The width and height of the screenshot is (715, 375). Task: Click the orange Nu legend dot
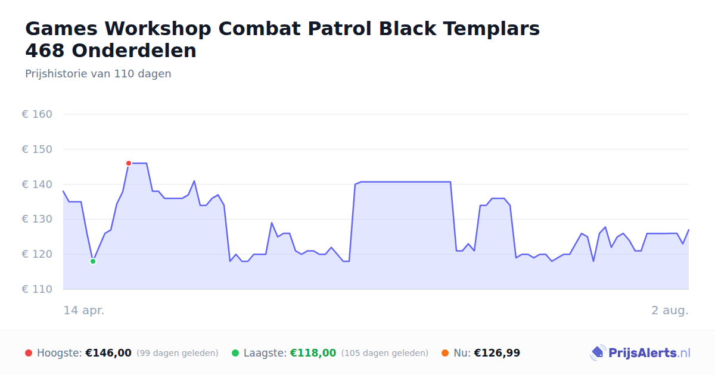445,353
